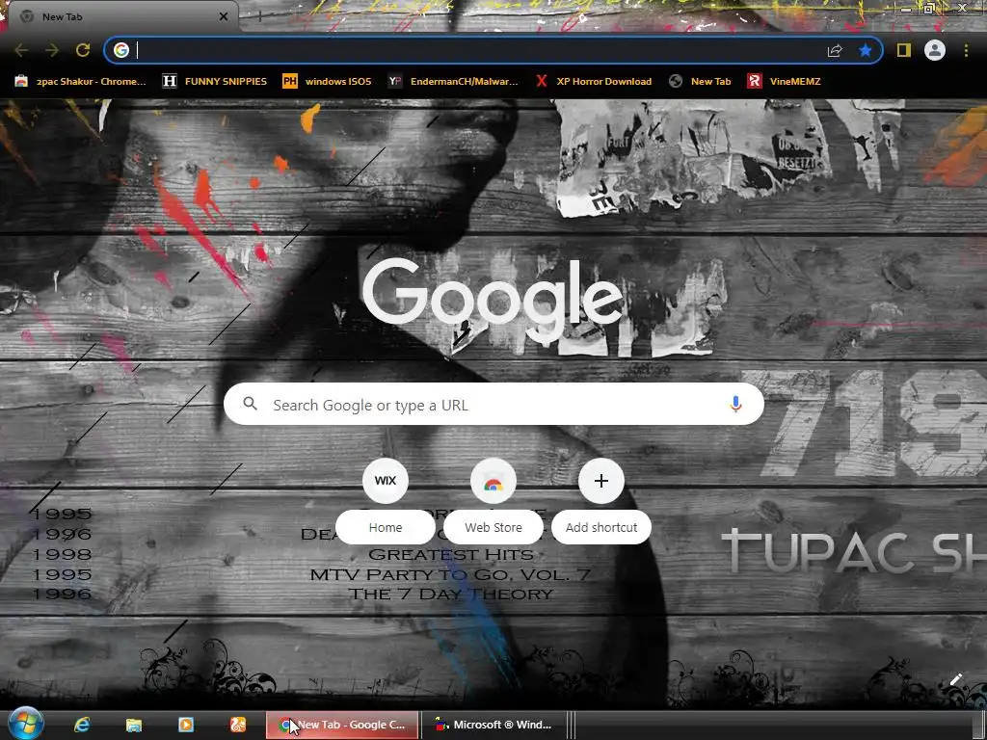This screenshot has width=987, height=740.
Task: Click the Google icon in the address bar
Action: click(x=121, y=50)
